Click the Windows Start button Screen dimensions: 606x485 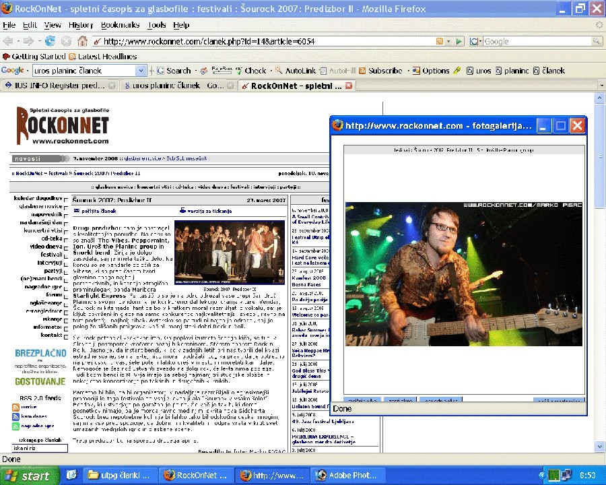pyautogui.click(x=30, y=476)
